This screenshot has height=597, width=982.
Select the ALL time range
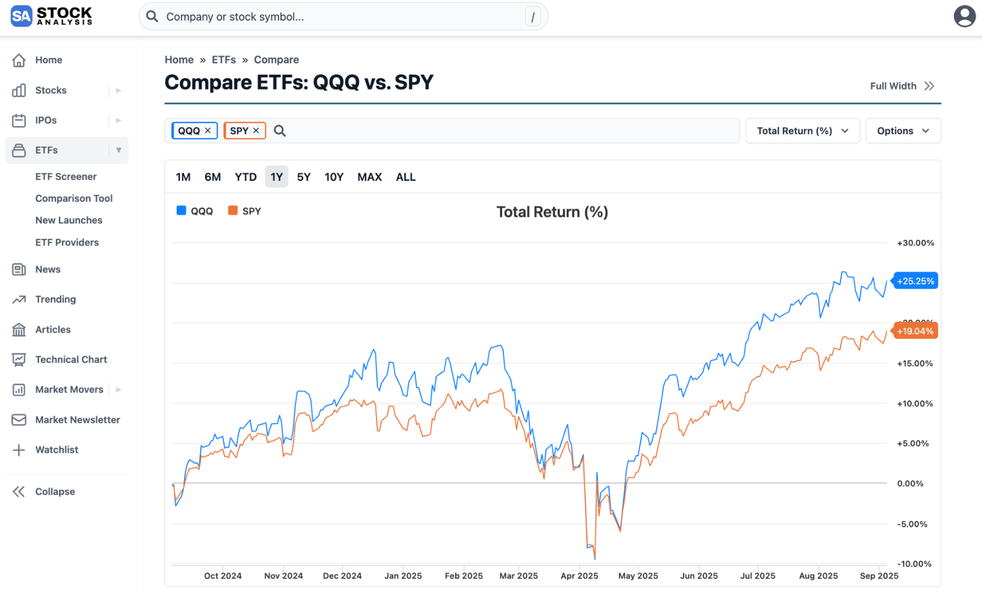(406, 177)
